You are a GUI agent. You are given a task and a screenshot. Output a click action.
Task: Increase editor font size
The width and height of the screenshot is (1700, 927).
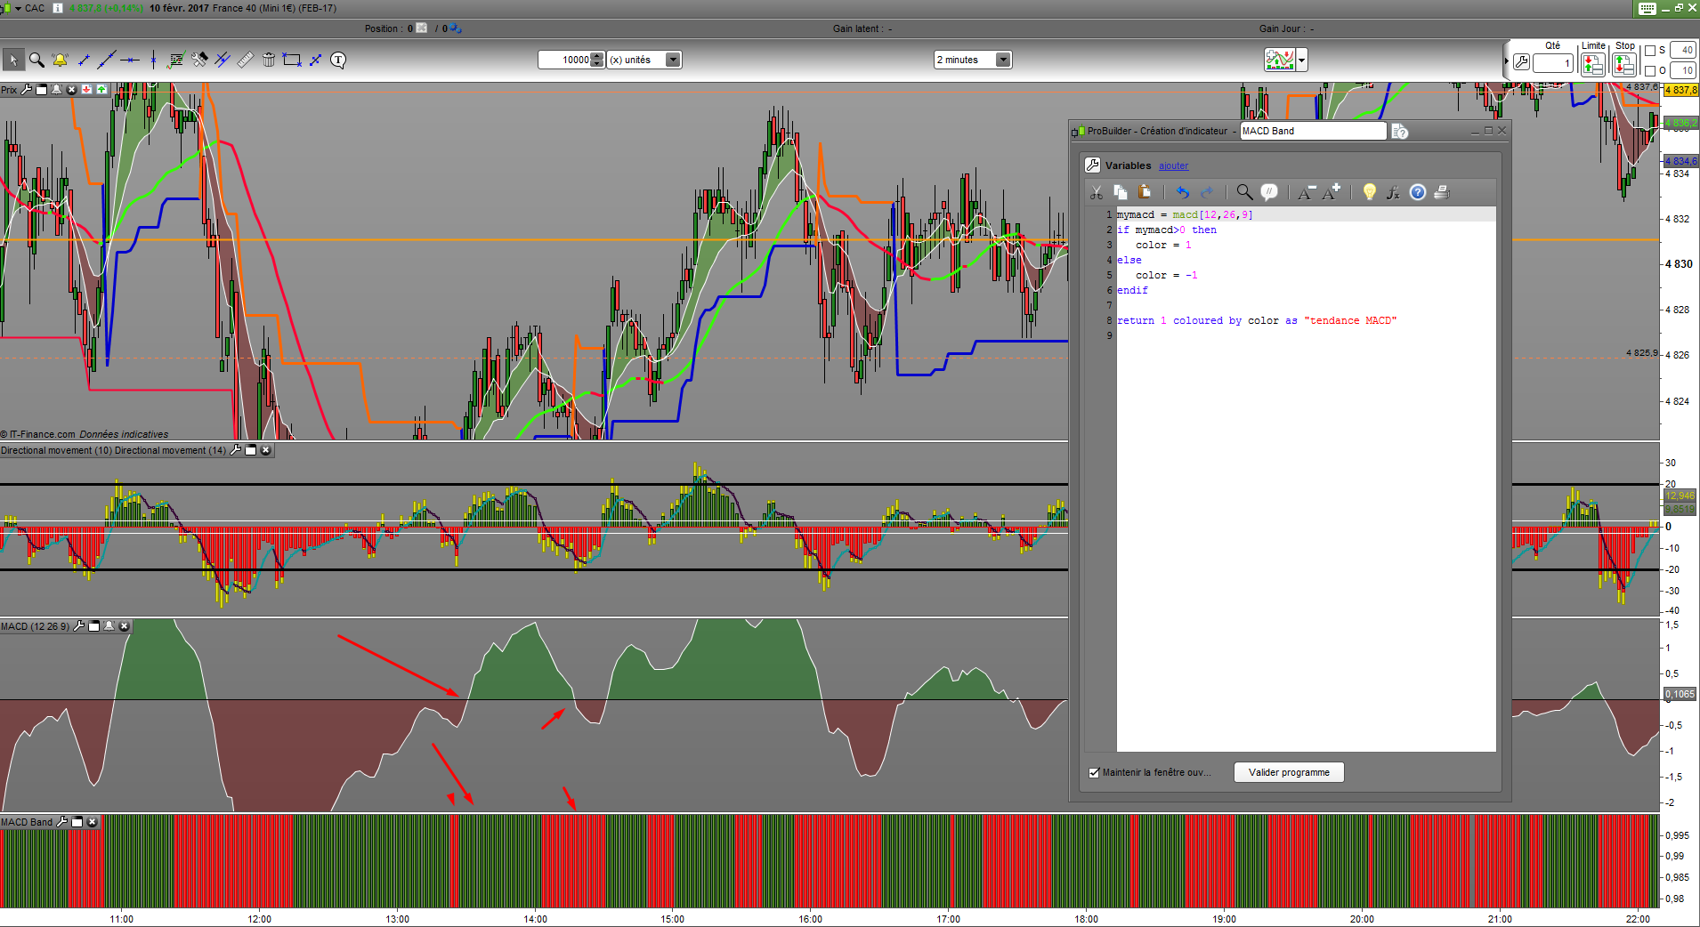tap(1331, 192)
